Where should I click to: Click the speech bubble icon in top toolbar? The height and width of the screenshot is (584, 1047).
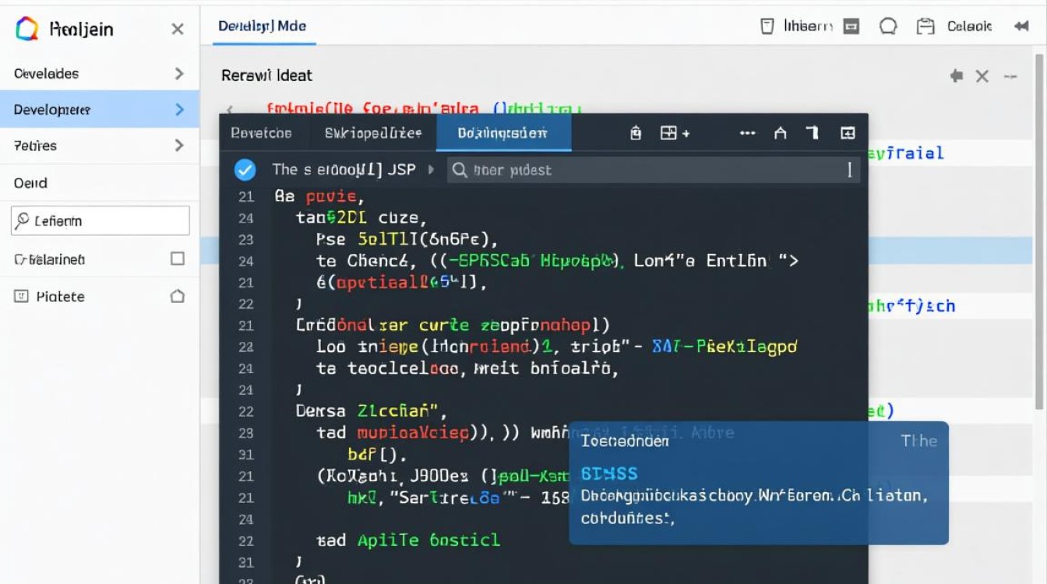click(888, 26)
